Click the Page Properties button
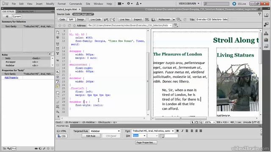 coord(146,143)
